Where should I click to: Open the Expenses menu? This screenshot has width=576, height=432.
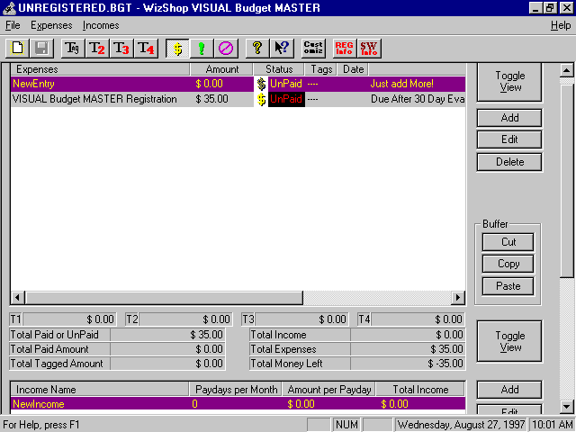51,25
